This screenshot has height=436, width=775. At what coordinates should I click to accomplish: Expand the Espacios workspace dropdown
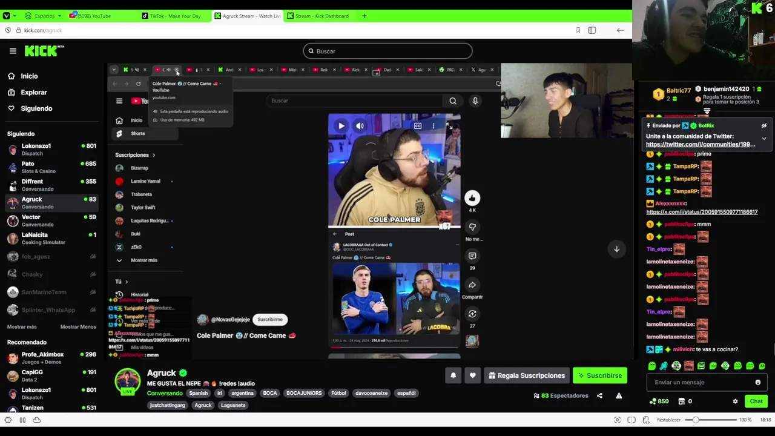[x=44, y=16]
